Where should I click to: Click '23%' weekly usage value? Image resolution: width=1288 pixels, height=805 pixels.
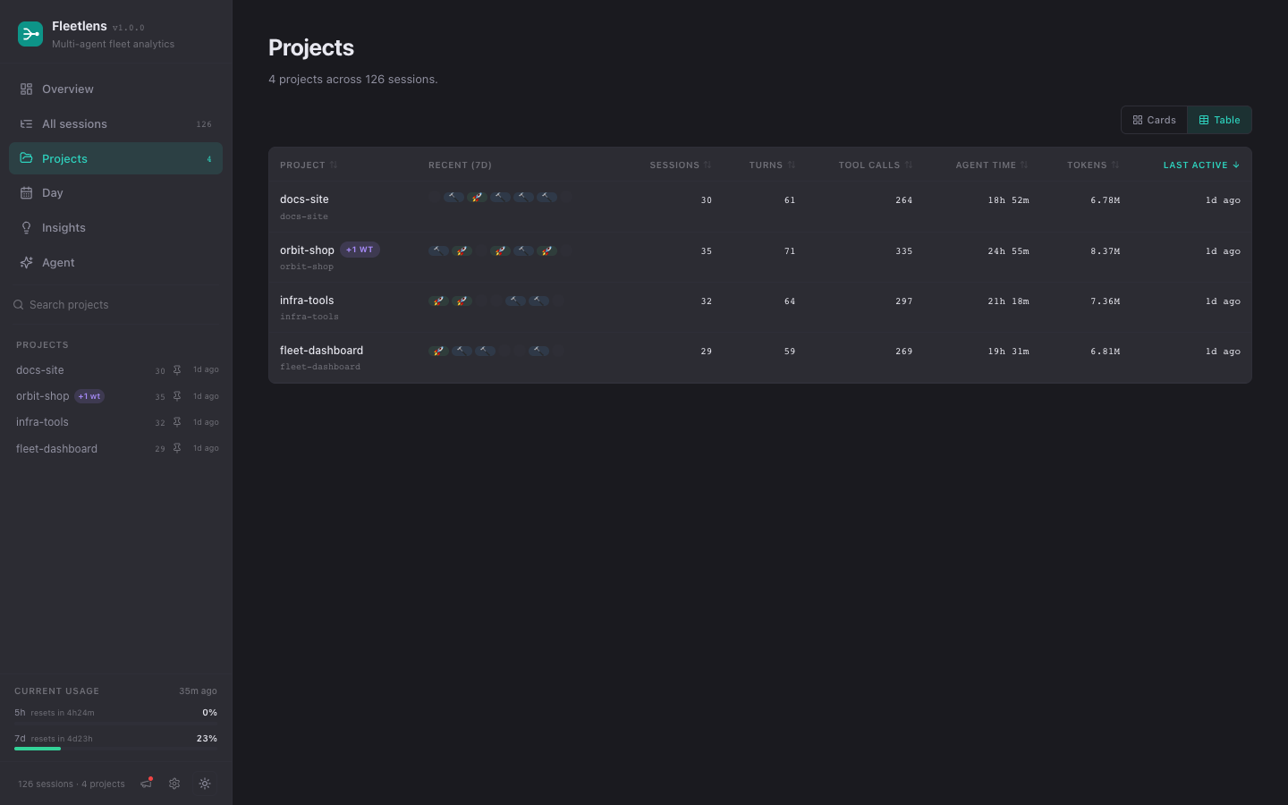tap(207, 739)
